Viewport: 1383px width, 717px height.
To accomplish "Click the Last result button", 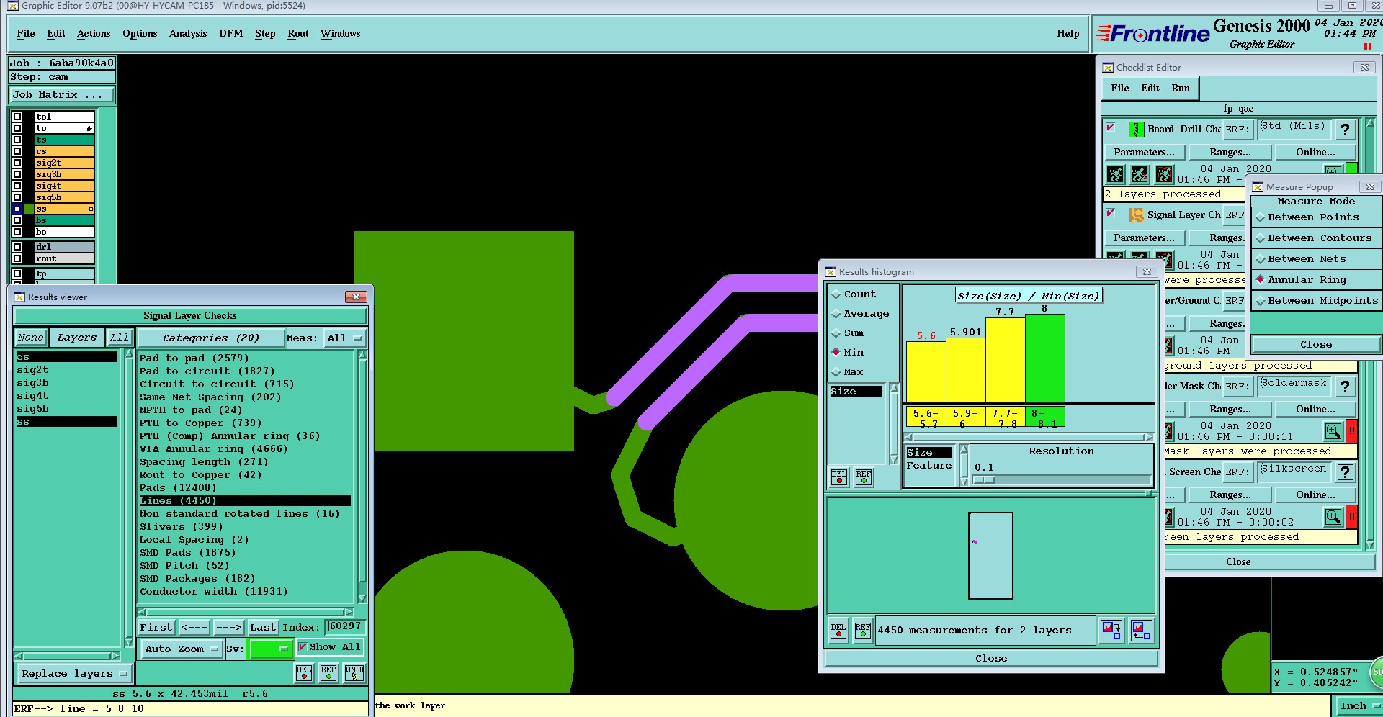I will coord(263,627).
